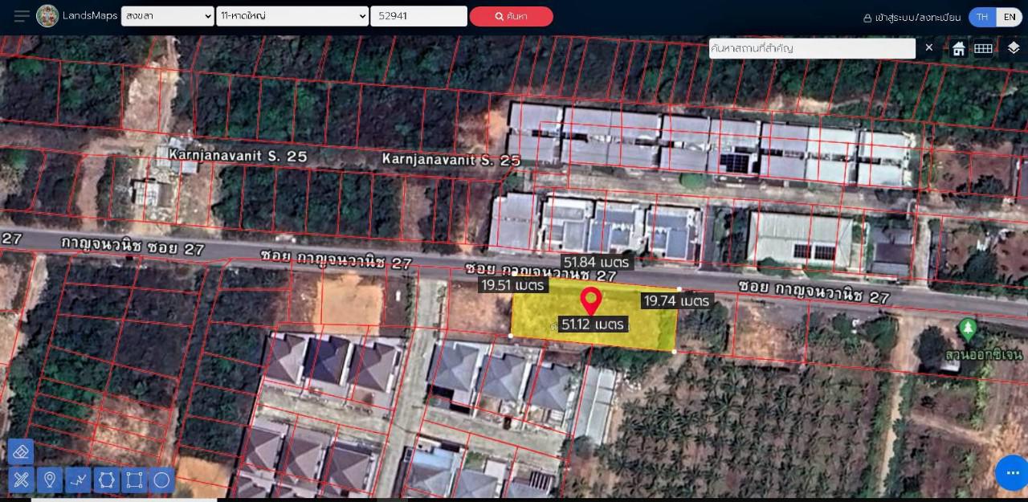Open the map layers button
Image resolution: width=1028 pixels, height=502 pixels.
coord(1014,48)
